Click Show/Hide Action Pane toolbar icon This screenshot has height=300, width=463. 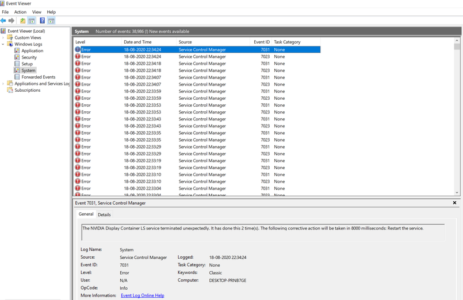[x=51, y=21]
